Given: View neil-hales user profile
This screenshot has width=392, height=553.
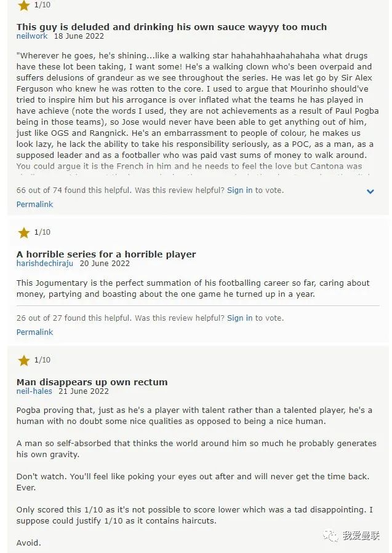Looking at the screenshot, I should click(34, 391).
